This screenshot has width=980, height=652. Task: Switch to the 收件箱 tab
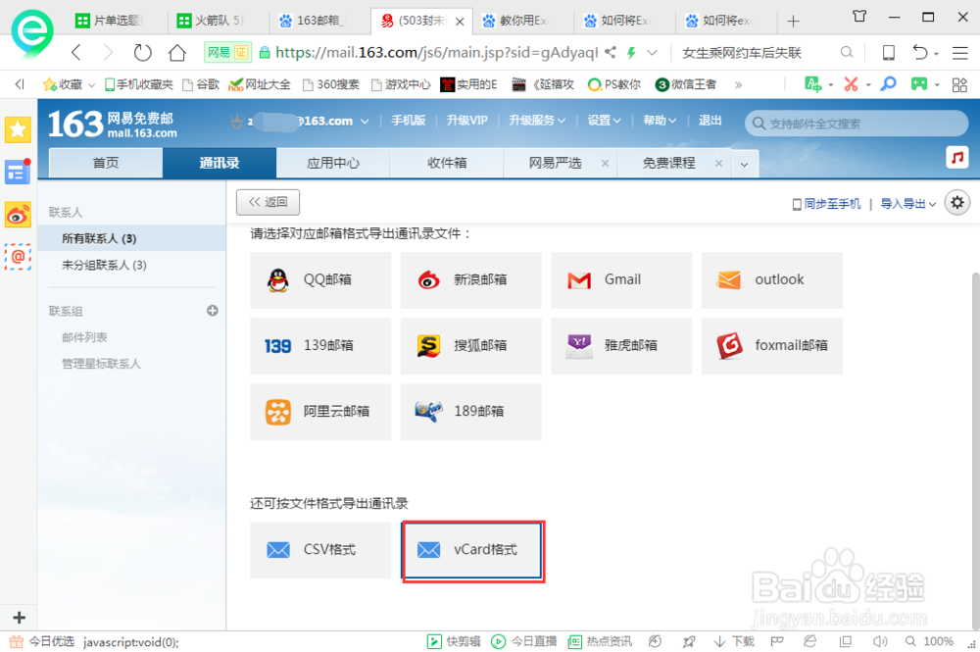tap(447, 163)
